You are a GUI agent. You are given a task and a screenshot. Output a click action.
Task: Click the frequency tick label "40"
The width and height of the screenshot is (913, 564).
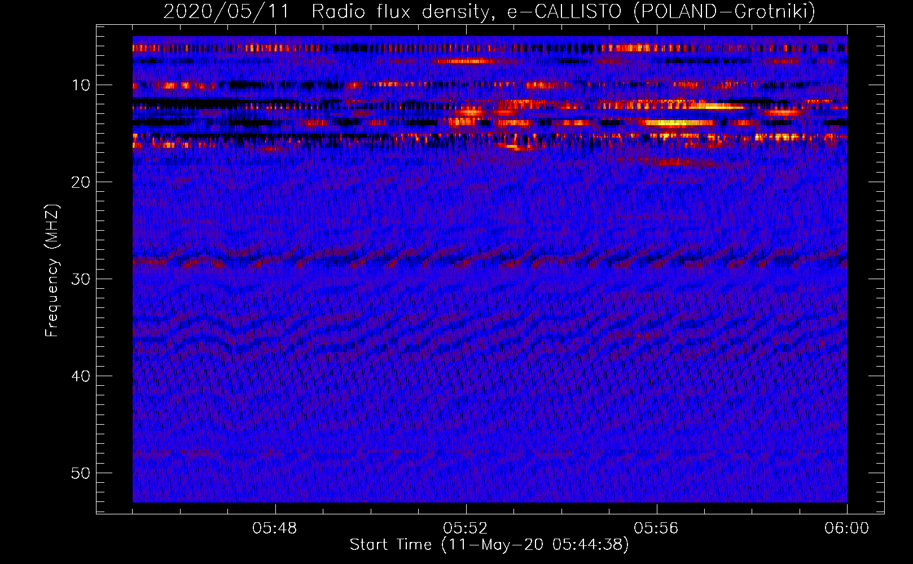pos(81,376)
